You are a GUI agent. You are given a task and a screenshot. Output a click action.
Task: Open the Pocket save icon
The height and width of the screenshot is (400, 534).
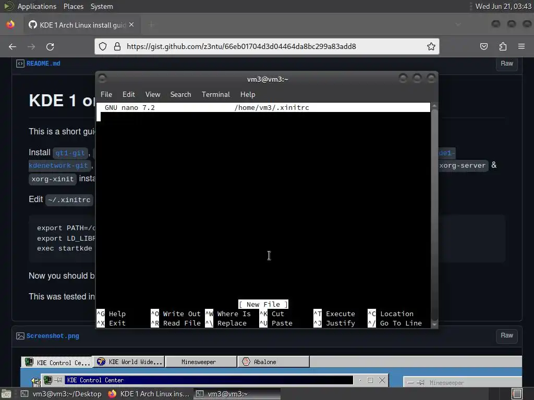tap(484, 46)
